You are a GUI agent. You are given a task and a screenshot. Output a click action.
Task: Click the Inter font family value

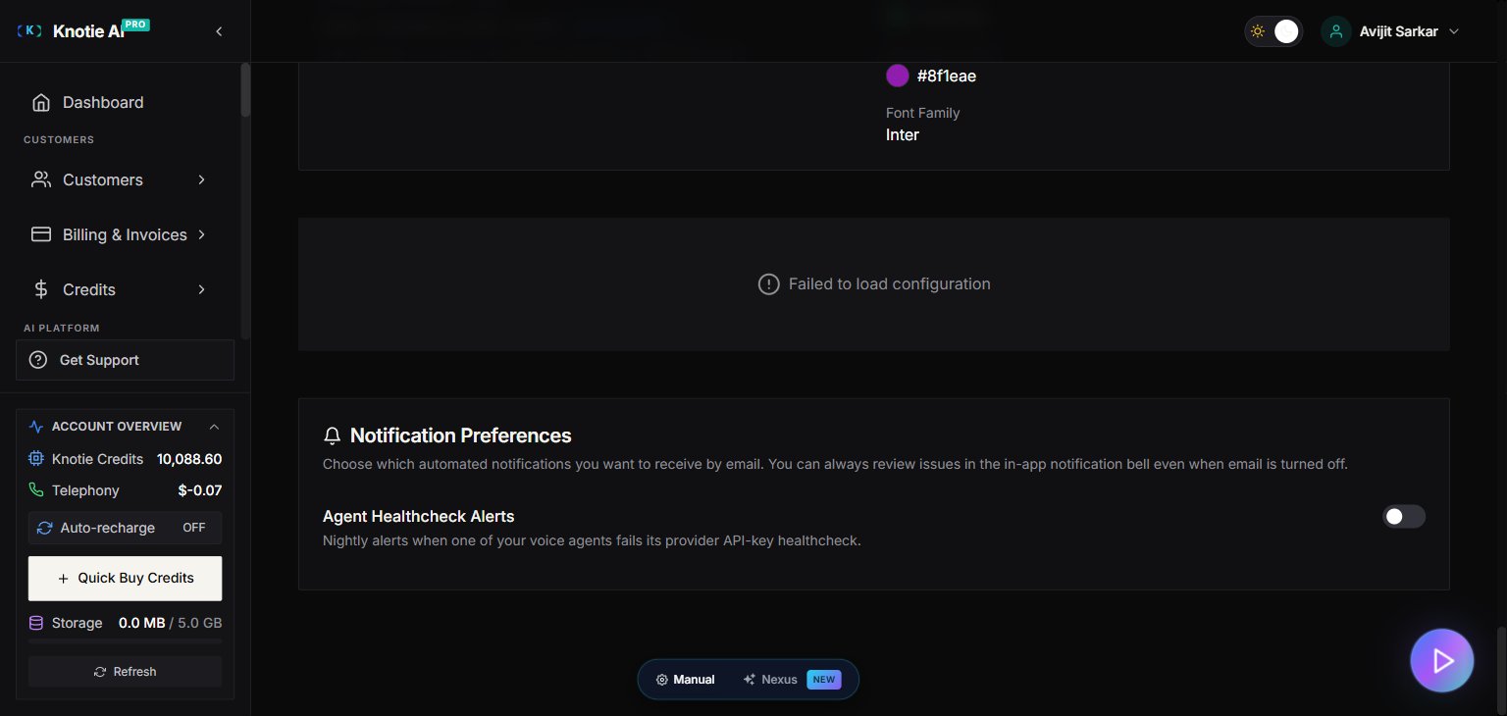[x=903, y=134]
